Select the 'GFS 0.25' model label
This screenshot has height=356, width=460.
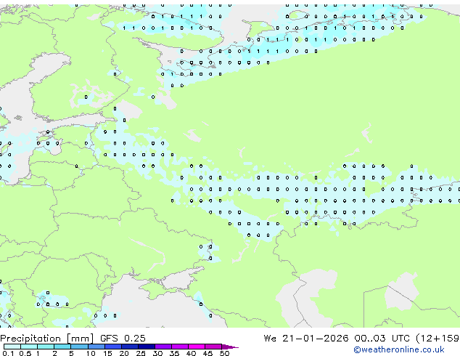click(x=123, y=338)
